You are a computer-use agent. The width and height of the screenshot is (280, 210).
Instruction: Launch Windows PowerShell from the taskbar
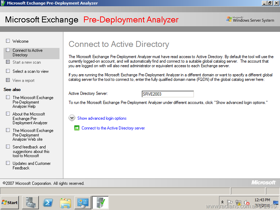[x=48, y=202]
